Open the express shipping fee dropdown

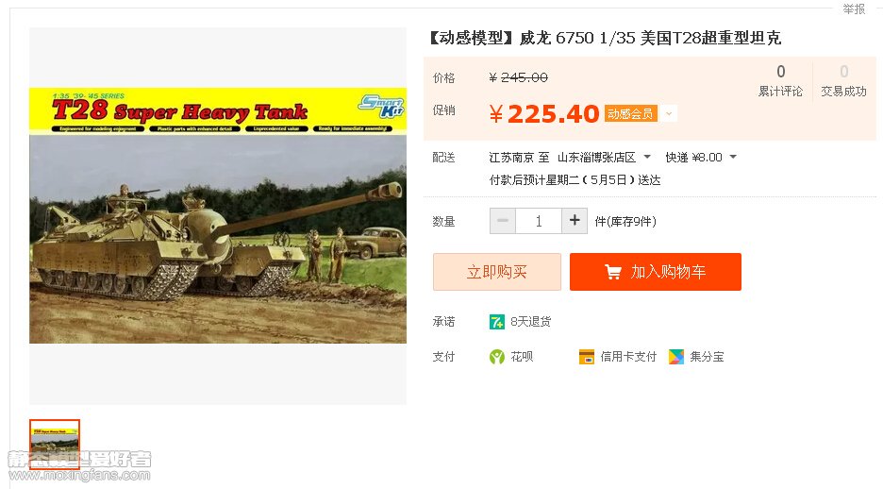tap(733, 157)
